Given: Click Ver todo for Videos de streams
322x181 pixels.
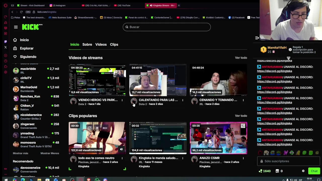Looking at the screenshot, I should [241, 58].
